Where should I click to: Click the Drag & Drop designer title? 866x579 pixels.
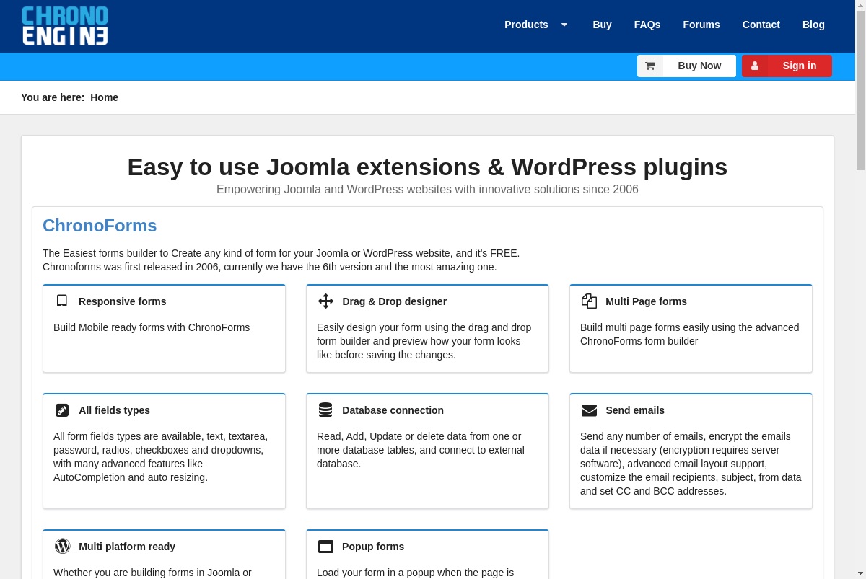coord(394,301)
